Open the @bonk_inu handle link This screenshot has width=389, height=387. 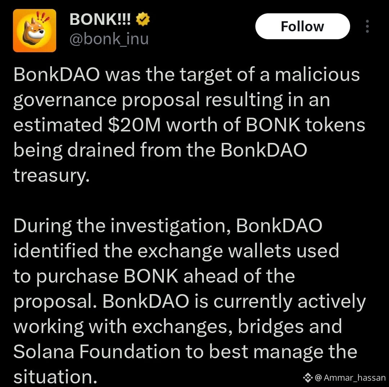pos(109,39)
